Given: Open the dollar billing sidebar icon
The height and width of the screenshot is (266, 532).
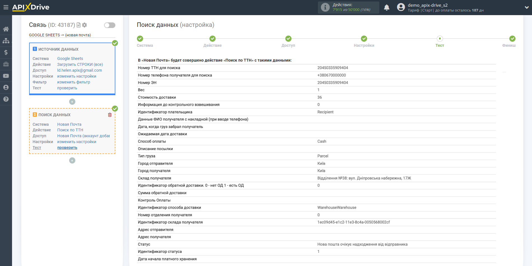Looking at the screenshot, I should (x=6, y=52).
